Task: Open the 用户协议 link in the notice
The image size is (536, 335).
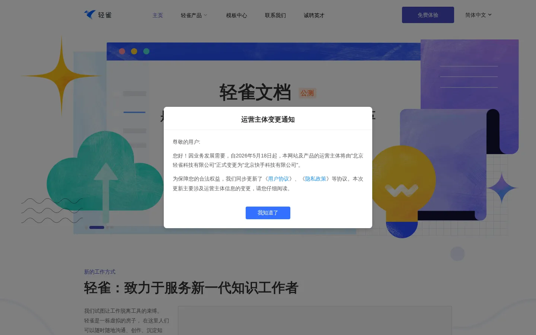Action: [278, 179]
